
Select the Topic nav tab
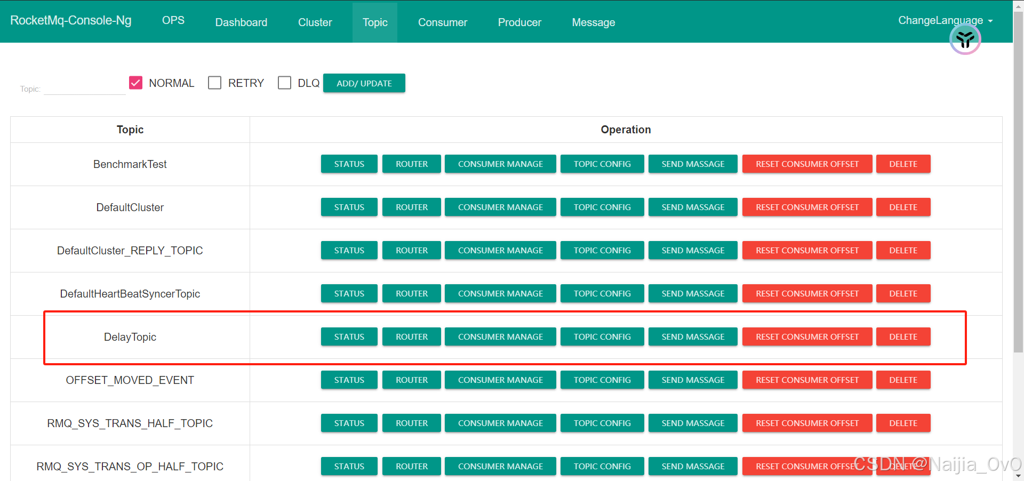coord(375,22)
